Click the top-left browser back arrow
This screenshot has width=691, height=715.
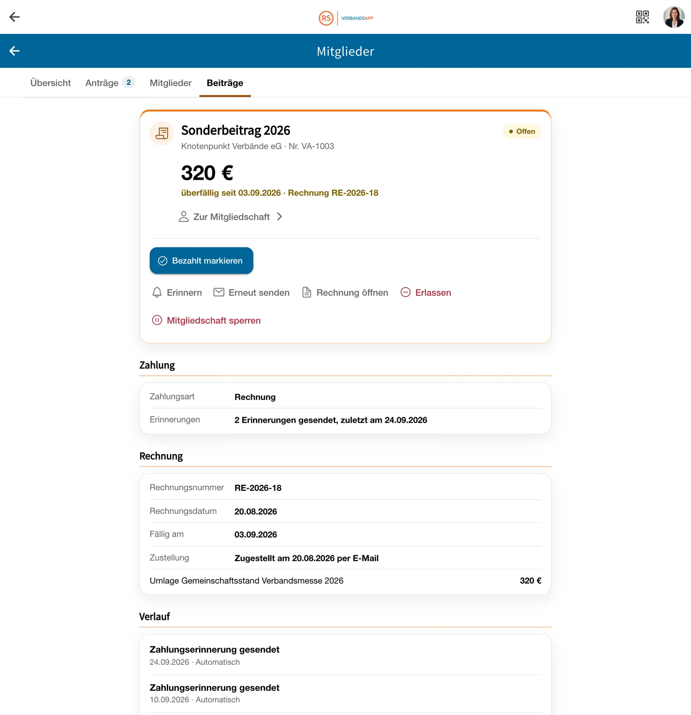point(15,17)
